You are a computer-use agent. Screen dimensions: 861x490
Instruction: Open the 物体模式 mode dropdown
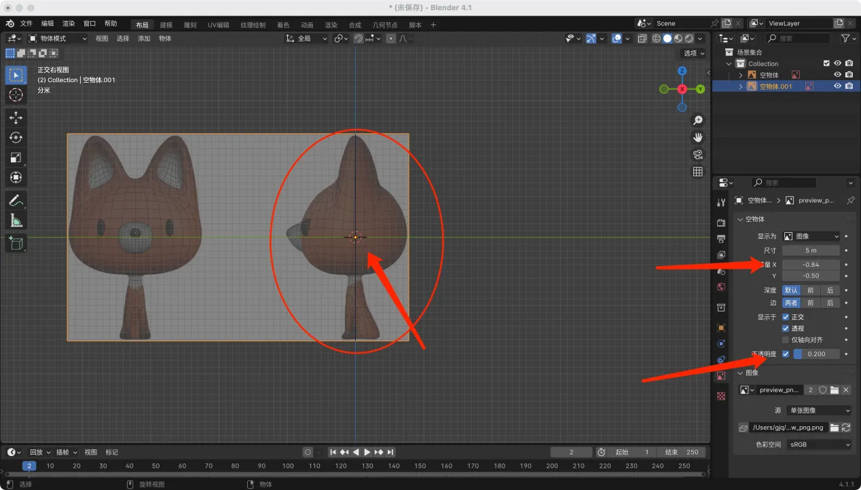(58, 39)
